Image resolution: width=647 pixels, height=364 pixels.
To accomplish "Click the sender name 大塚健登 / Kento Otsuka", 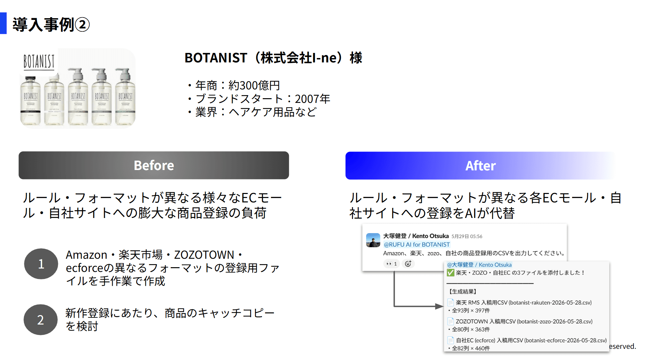I will (416, 236).
